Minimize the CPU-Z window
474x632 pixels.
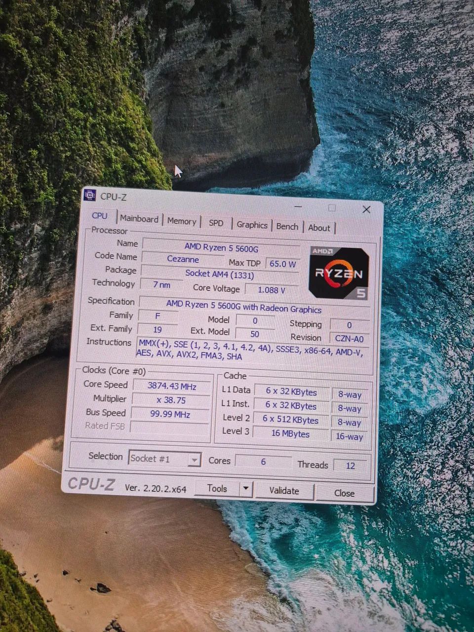[x=298, y=206]
